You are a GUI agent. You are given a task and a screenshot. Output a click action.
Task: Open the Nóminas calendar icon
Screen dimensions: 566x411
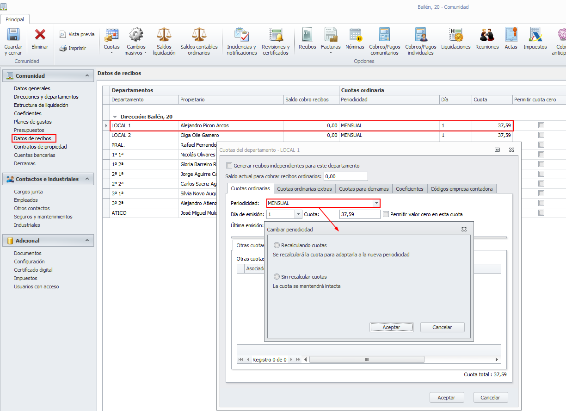tap(355, 35)
